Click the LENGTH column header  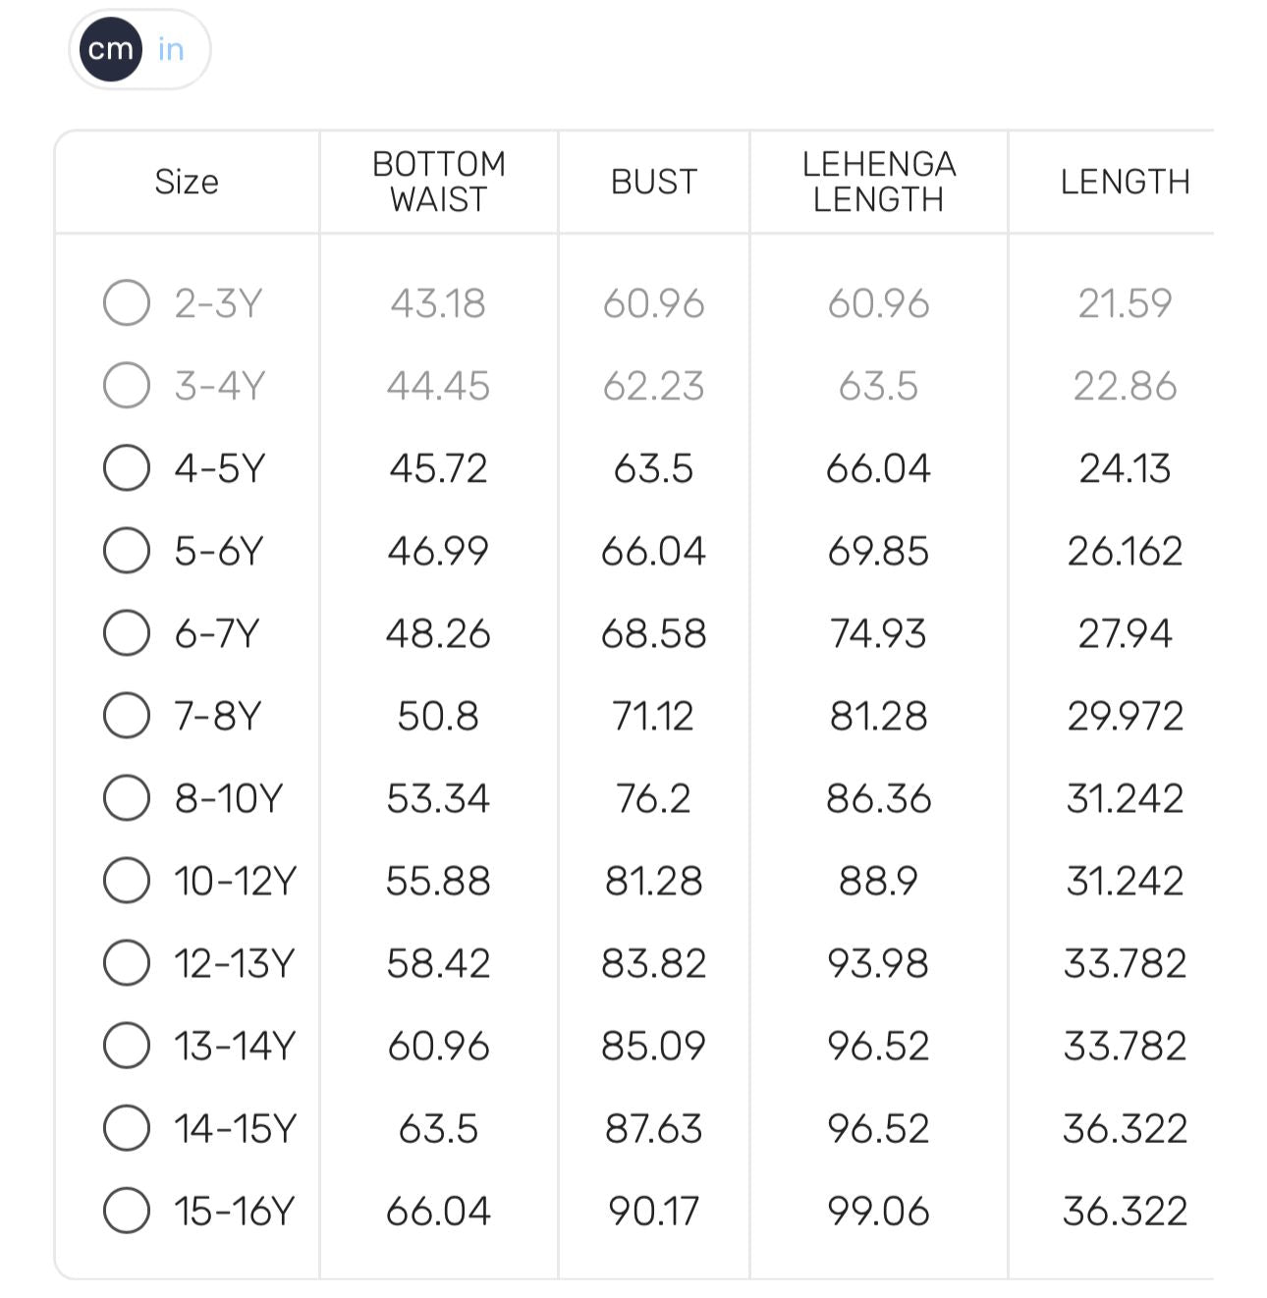click(x=1125, y=182)
